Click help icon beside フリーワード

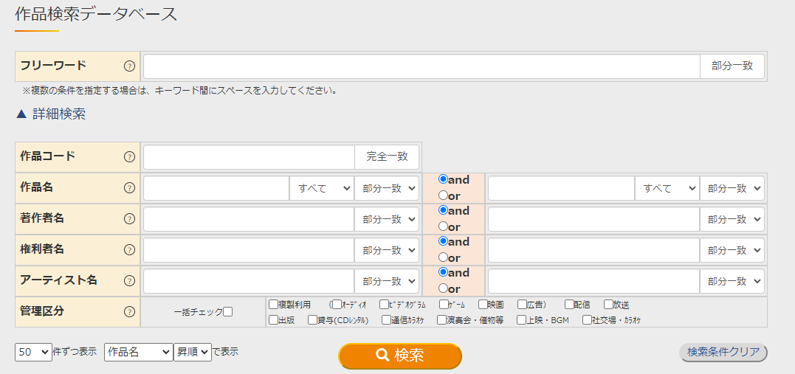tap(129, 66)
